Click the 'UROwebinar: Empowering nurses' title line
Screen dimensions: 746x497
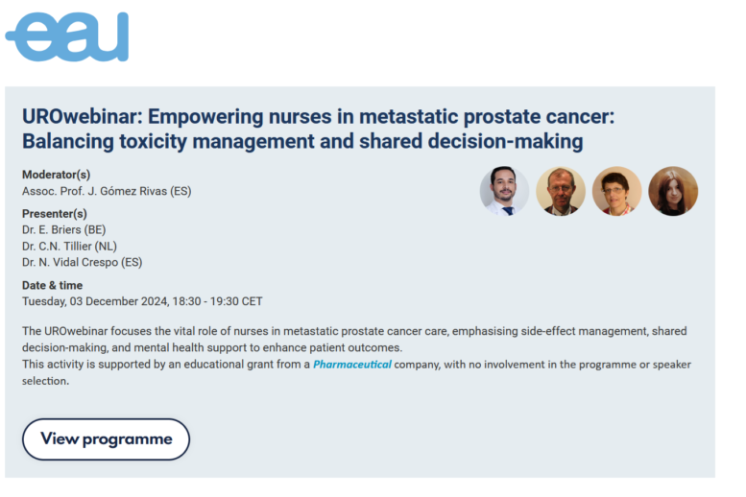318,117
